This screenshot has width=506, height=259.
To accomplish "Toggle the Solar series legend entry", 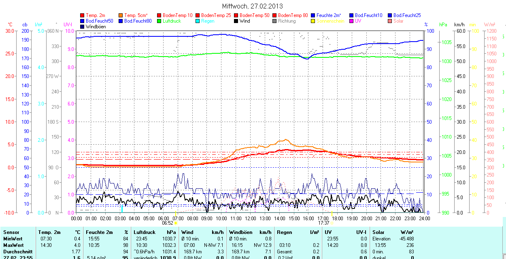I will 398,21.
